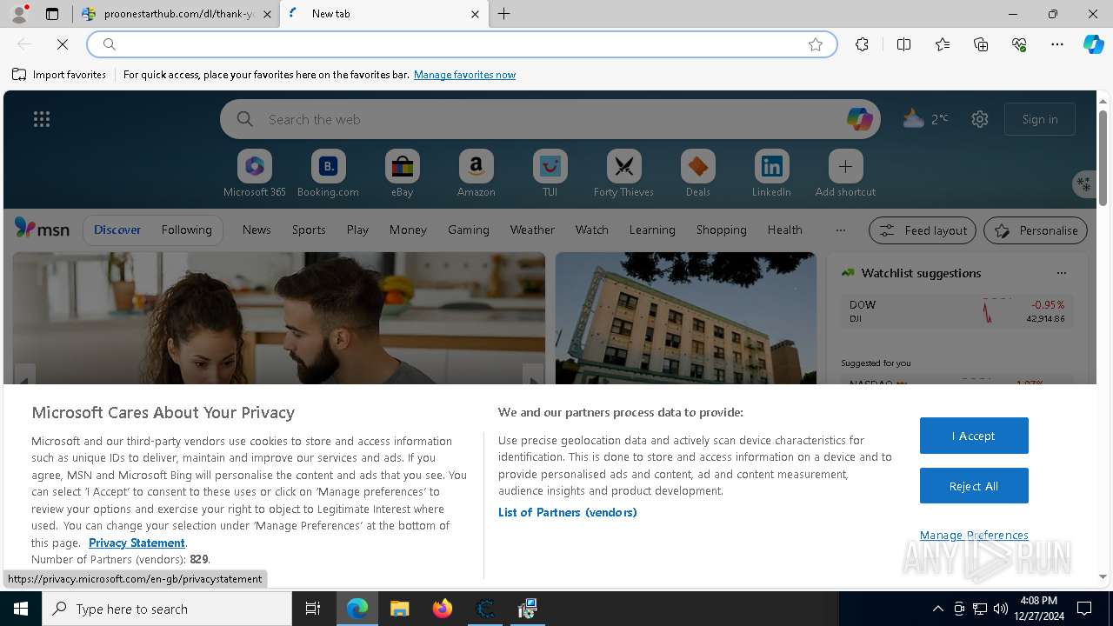Close the New tab tab

[x=475, y=14]
